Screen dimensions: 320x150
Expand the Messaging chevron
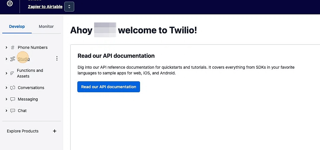pos(6,99)
